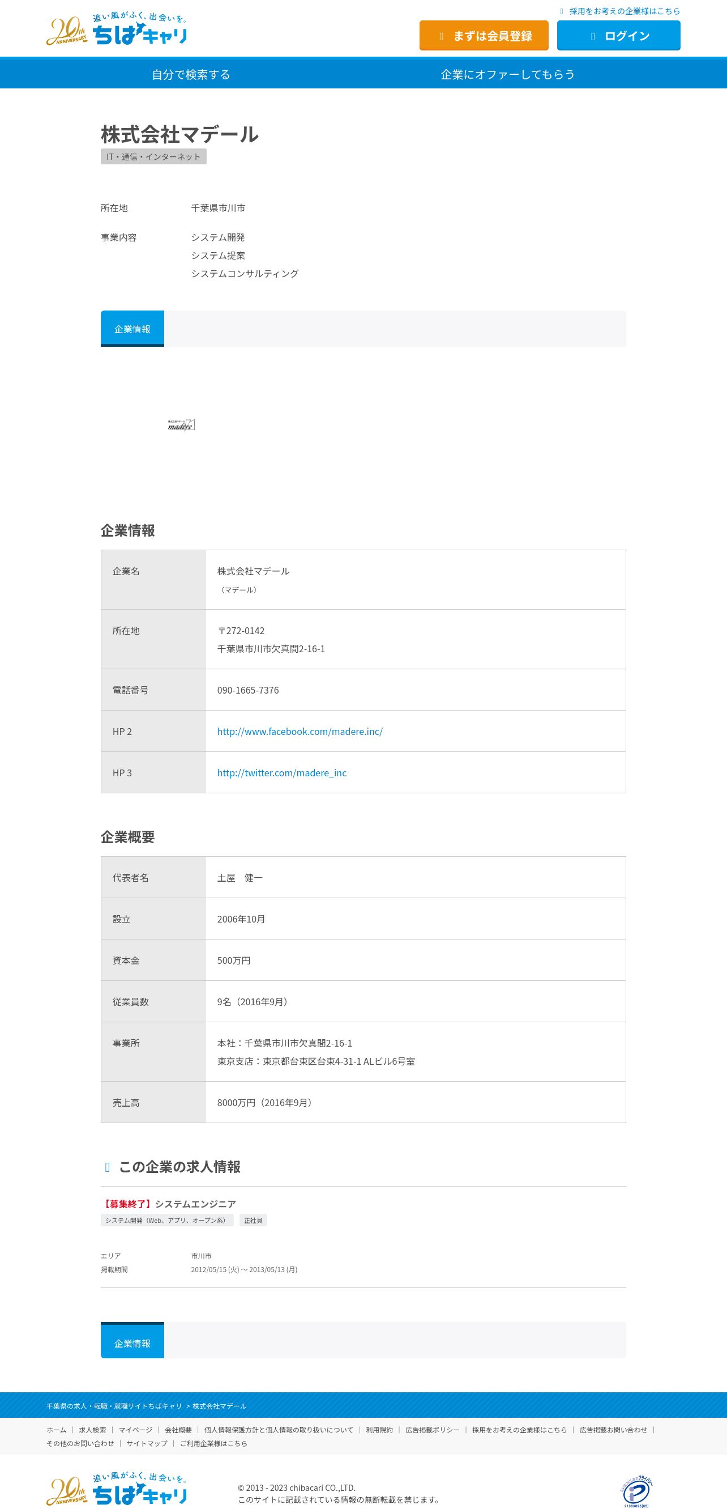Click the この企業の求人情報 heading

pyautogui.click(x=179, y=1167)
